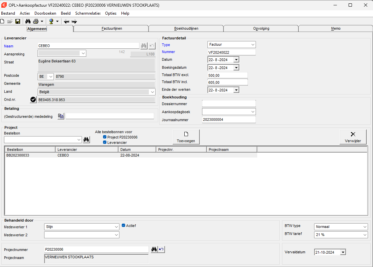
Task: Open the Medewerker 2 dropdown
Action: click(x=116, y=235)
